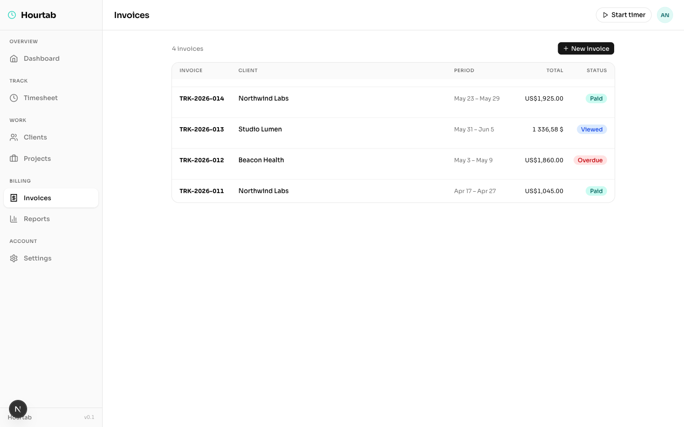Click the round N badge icon
684x427 pixels.
18,409
